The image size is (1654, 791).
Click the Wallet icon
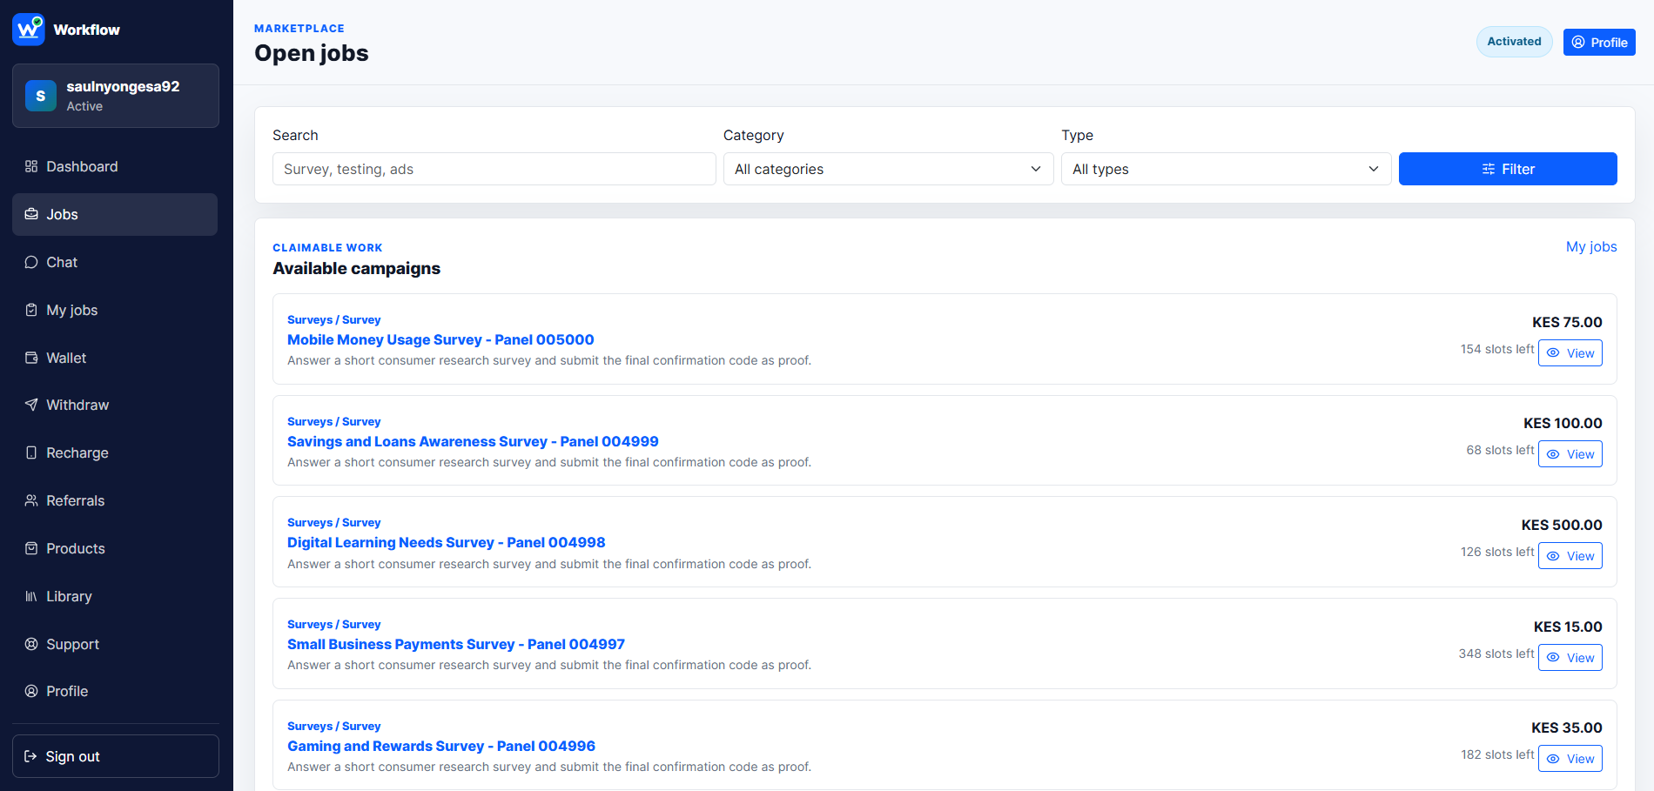pos(31,358)
